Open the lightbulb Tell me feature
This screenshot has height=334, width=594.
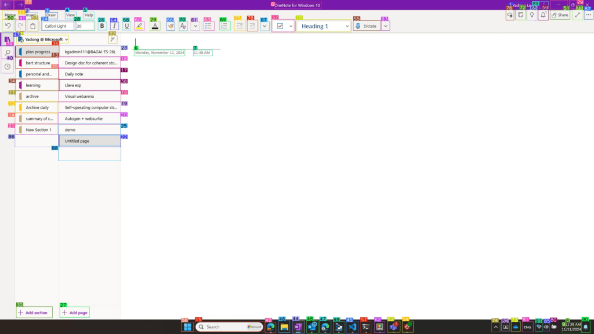coord(532,15)
